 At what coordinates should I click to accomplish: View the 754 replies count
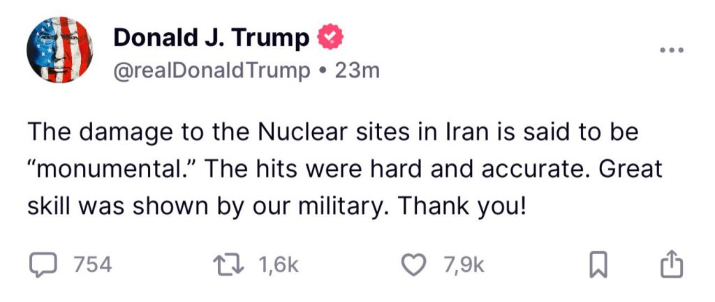[x=92, y=265]
